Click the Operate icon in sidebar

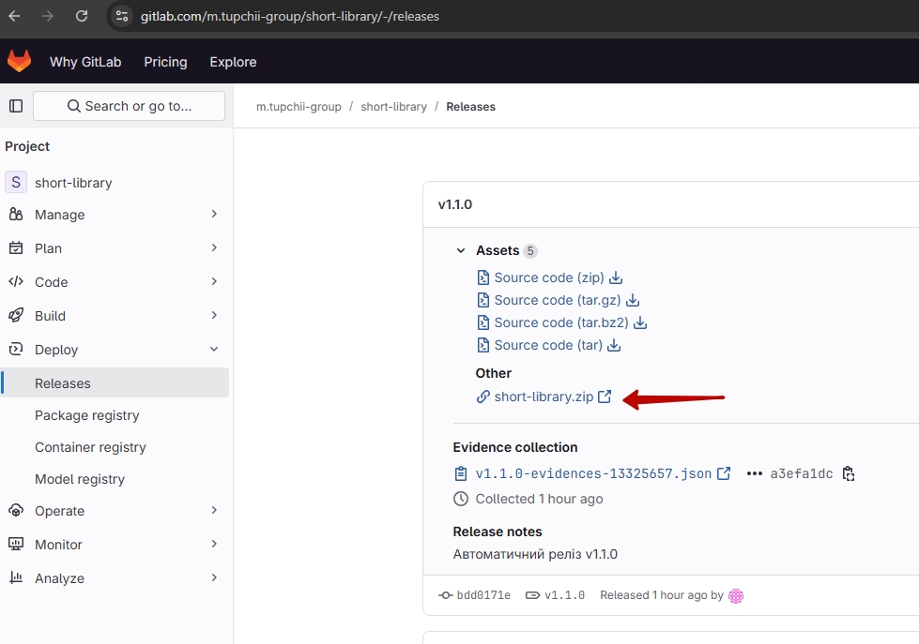16,511
